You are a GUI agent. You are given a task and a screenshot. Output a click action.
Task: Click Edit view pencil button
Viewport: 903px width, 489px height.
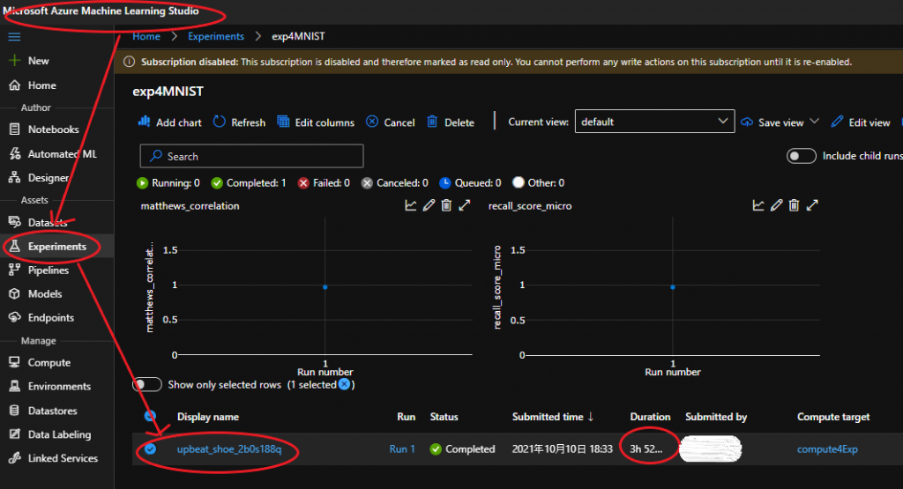861,122
